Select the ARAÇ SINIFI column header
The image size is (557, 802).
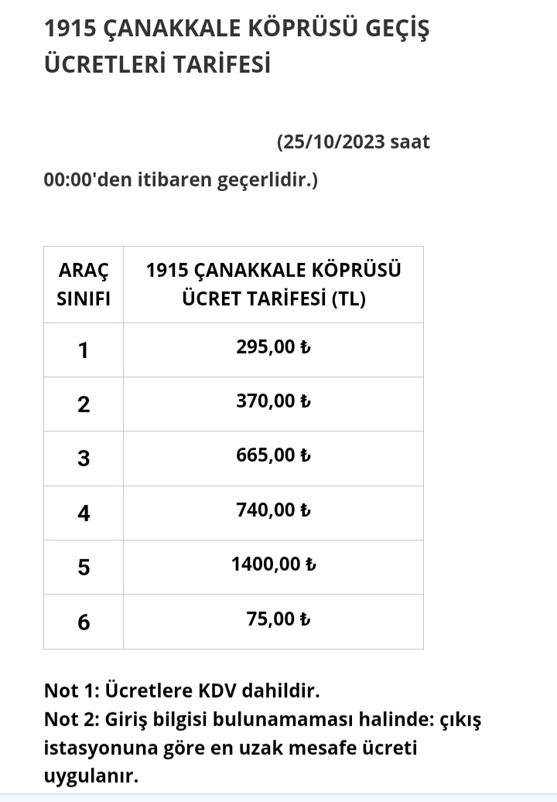point(84,285)
